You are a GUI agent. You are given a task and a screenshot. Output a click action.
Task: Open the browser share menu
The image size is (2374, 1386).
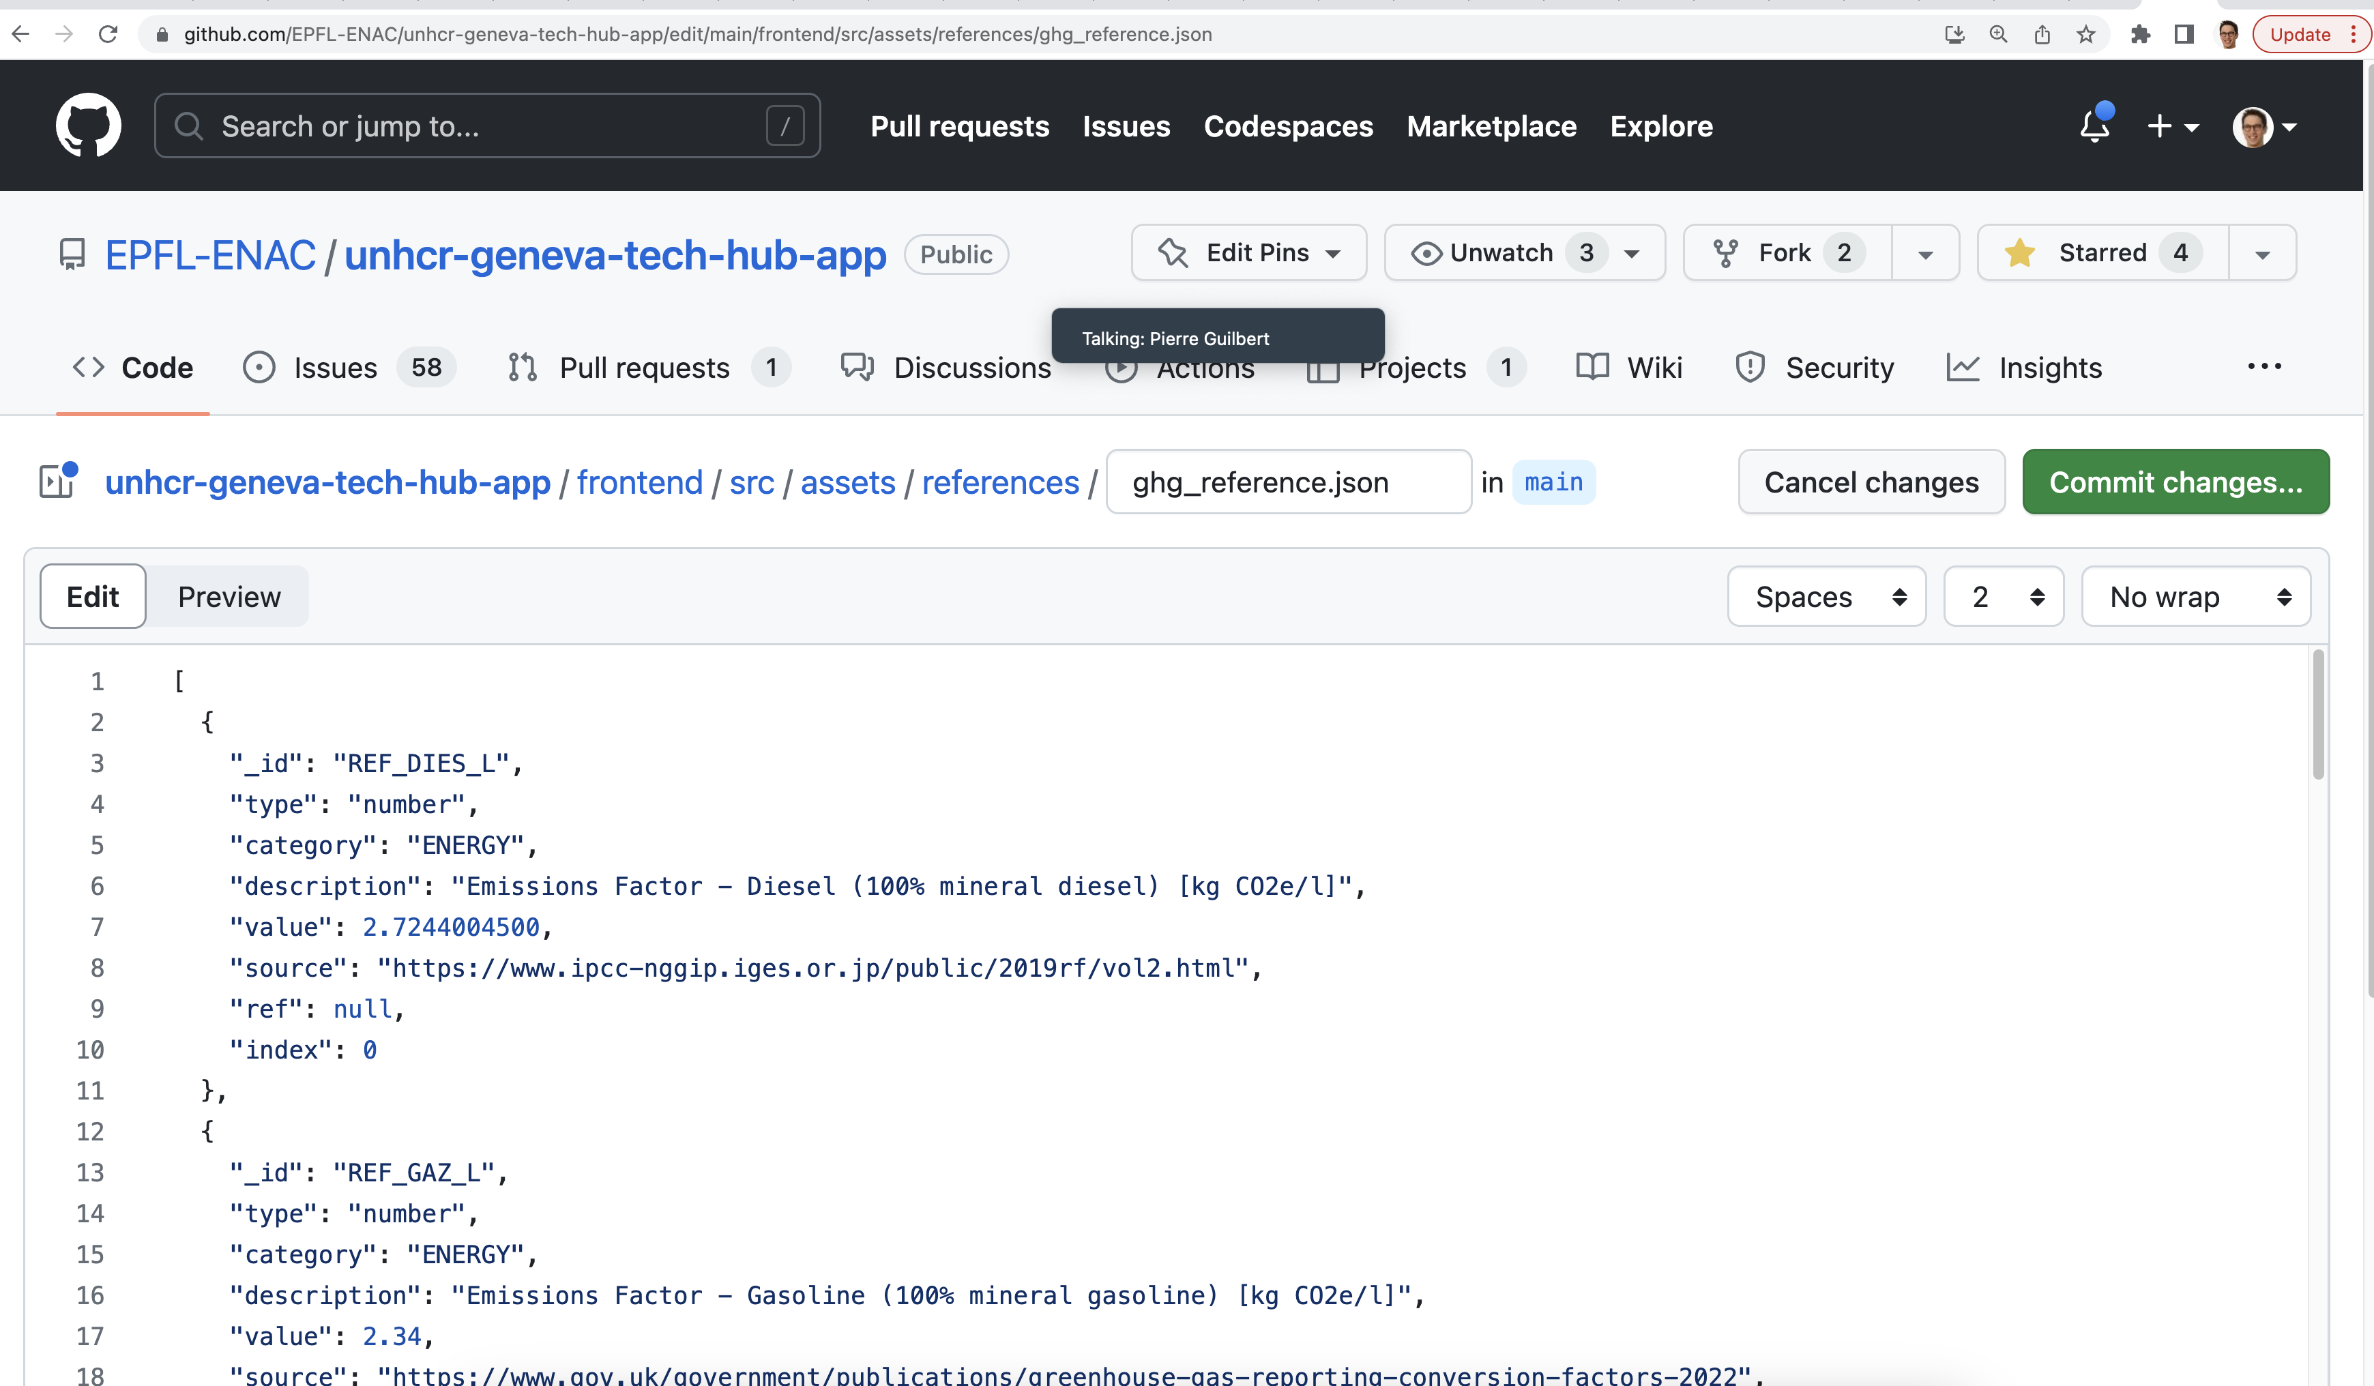(2042, 34)
